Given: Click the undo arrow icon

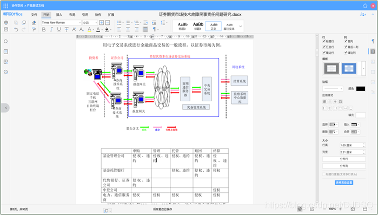Looking at the screenshot, I should click(16, 29).
